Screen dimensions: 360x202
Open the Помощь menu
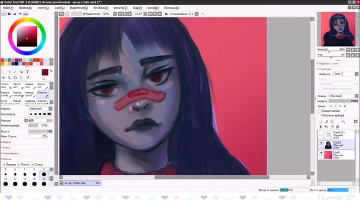pyautogui.click(x=172, y=8)
